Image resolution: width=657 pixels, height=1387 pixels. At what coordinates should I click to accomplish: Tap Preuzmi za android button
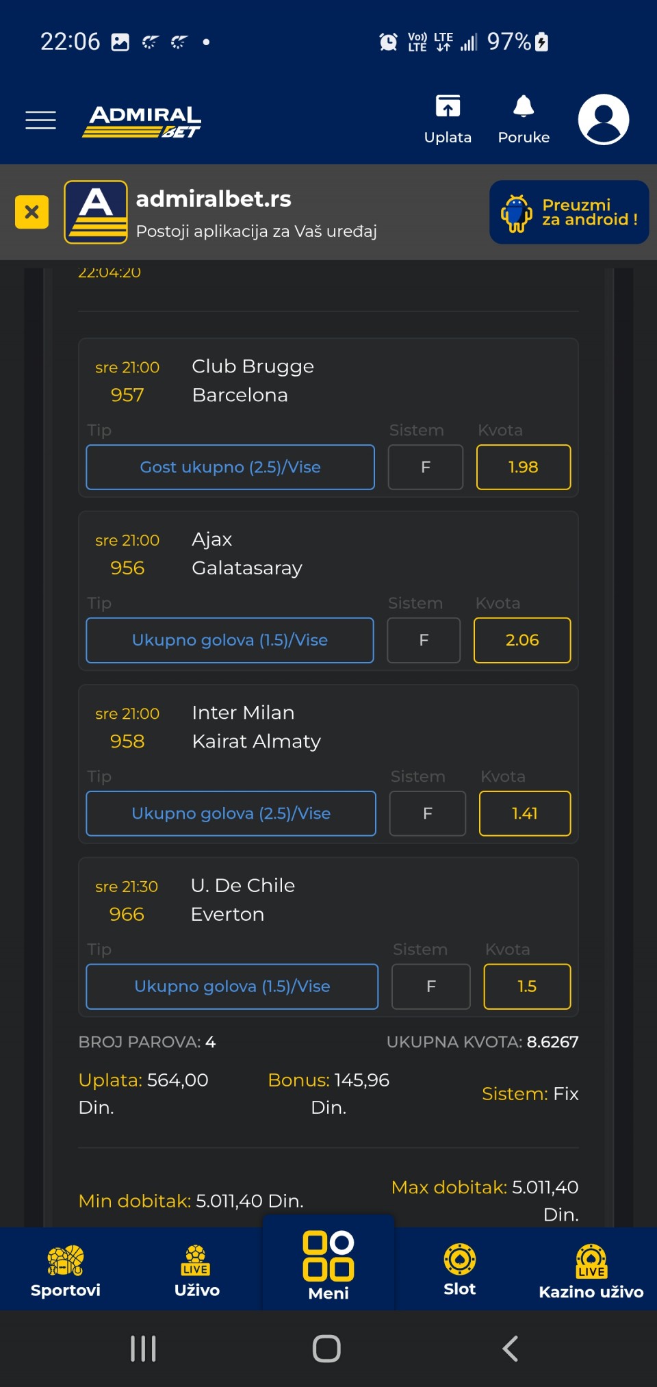coord(569,212)
